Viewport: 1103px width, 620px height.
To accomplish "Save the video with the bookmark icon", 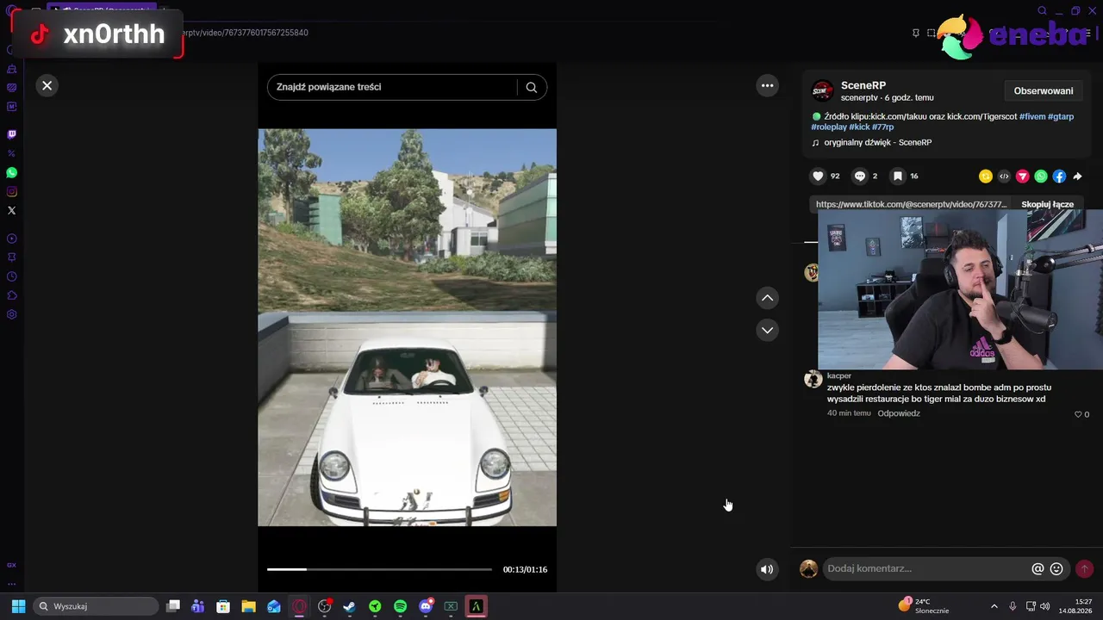I will pos(897,176).
